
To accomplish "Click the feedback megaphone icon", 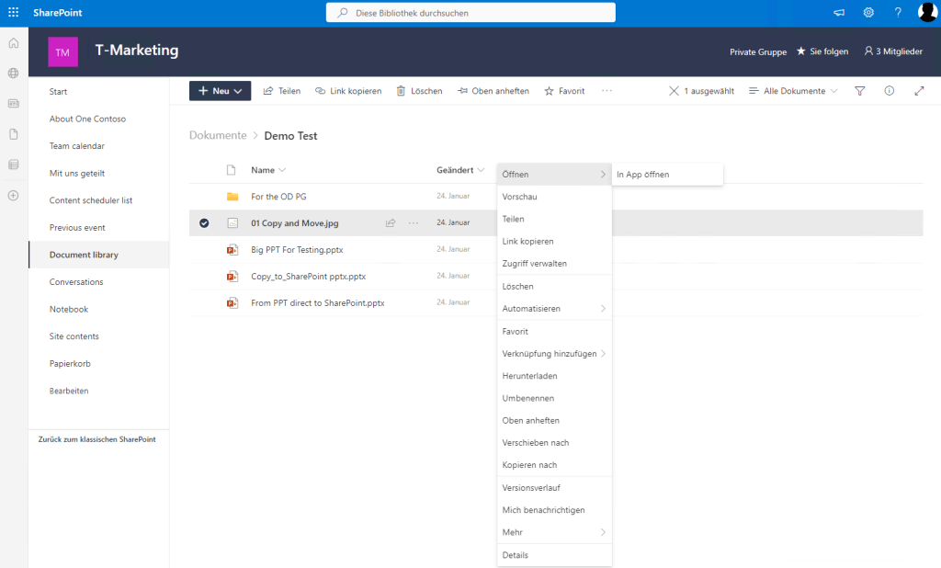I will tap(837, 12).
